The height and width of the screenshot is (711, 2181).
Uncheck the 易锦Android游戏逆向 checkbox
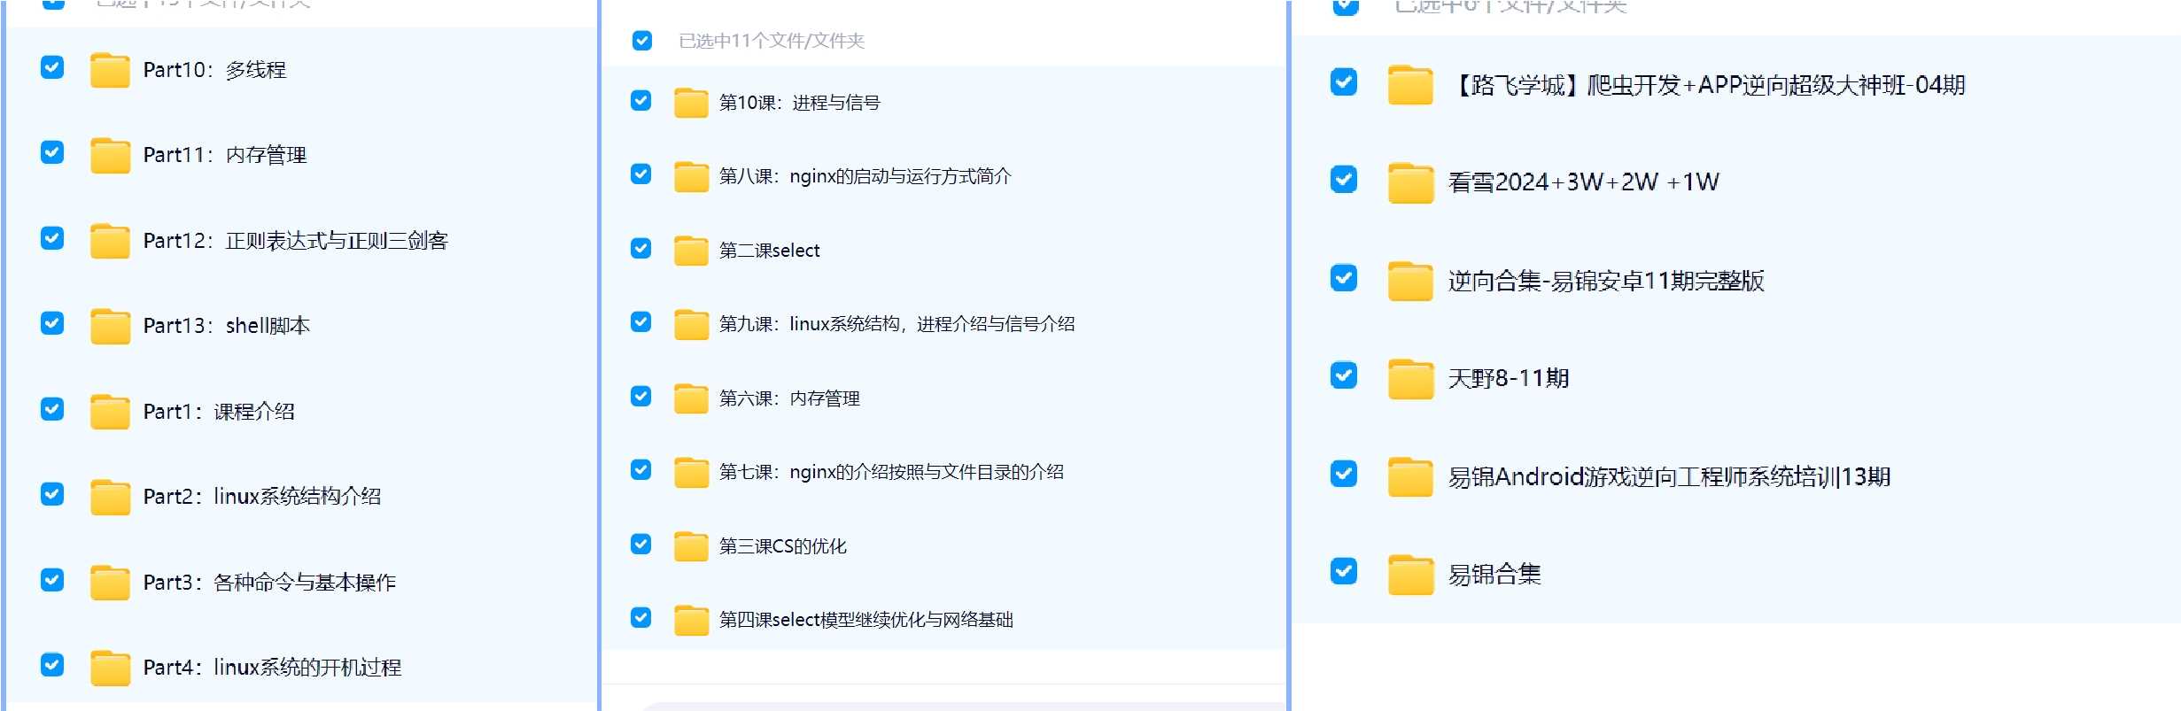point(1344,474)
